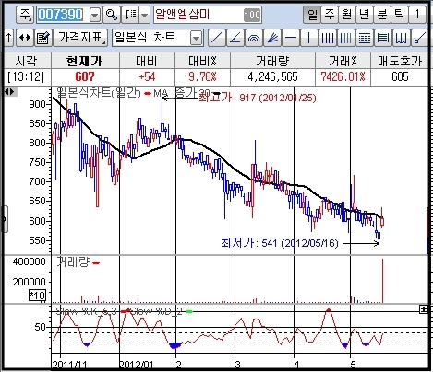Click the stock search magnifier icon

111,15
